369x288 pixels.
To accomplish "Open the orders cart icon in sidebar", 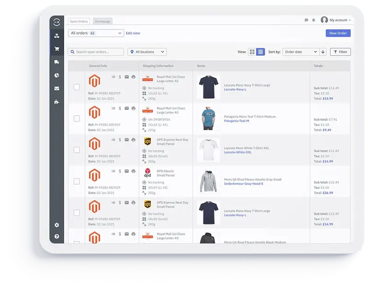I will [57, 49].
